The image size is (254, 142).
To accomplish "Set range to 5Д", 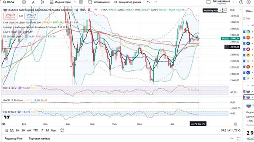I will (12, 131).
